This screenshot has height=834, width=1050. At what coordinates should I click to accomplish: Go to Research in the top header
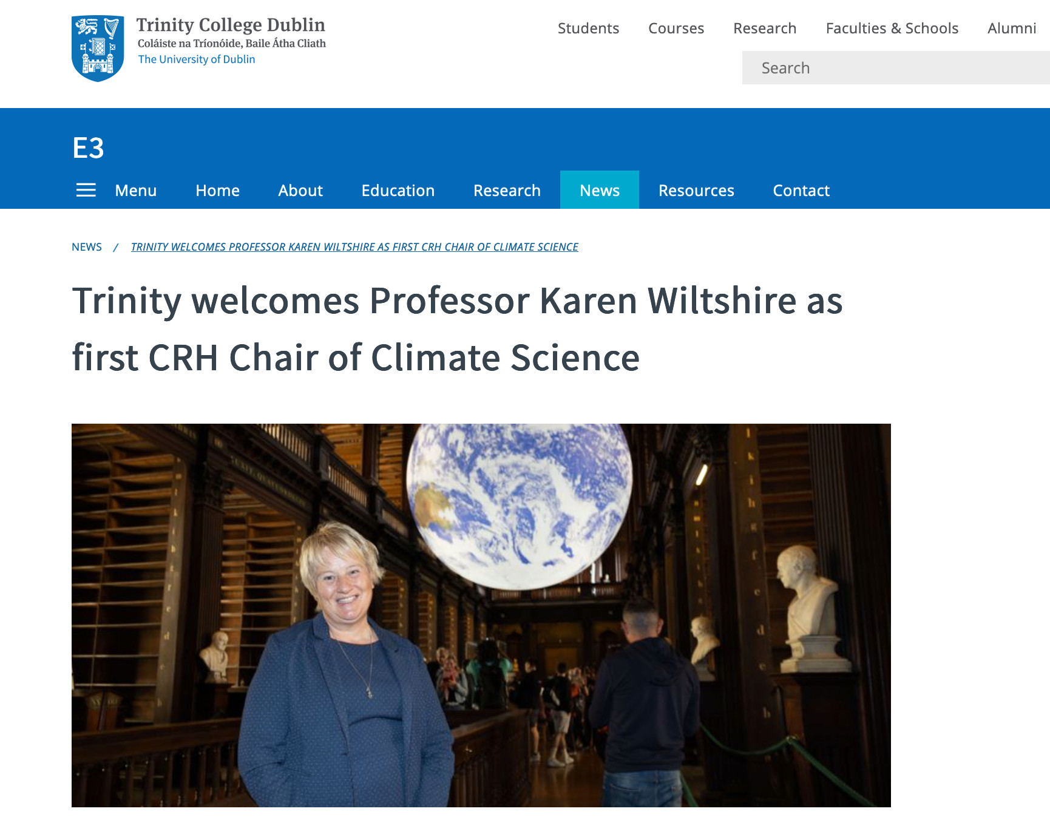[x=765, y=29]
